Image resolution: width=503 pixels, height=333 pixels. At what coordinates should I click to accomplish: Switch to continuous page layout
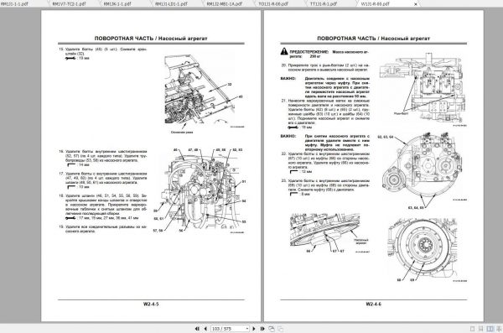[x=481, y=329]
